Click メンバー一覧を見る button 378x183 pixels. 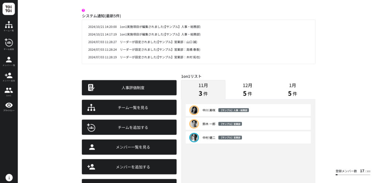pyautogui.click(x=129, y=147)
